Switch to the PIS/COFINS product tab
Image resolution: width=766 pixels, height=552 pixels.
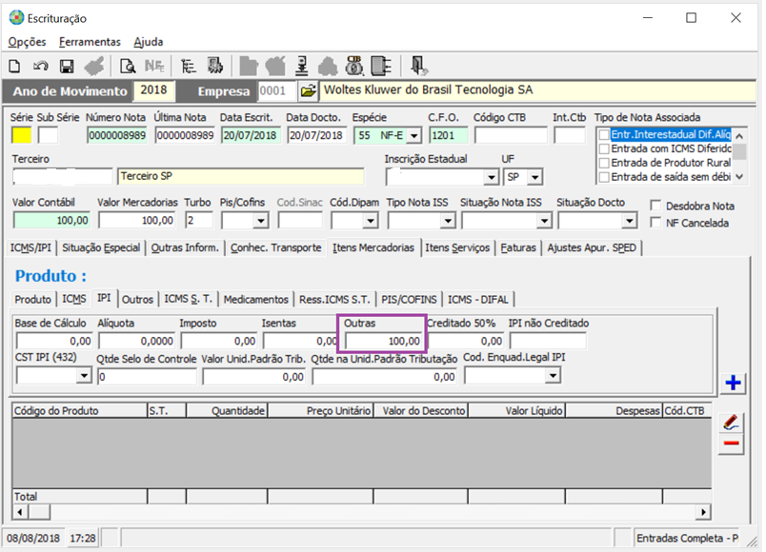coord(410,299)
